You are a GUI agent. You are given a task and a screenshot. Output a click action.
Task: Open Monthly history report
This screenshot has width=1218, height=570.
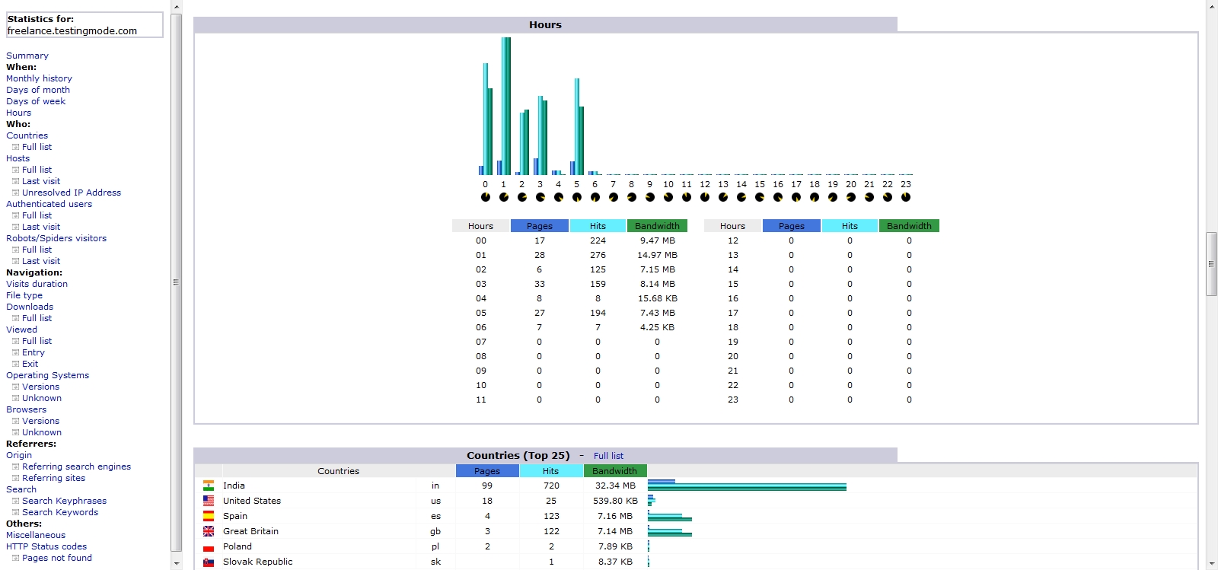tap(39, 78)
